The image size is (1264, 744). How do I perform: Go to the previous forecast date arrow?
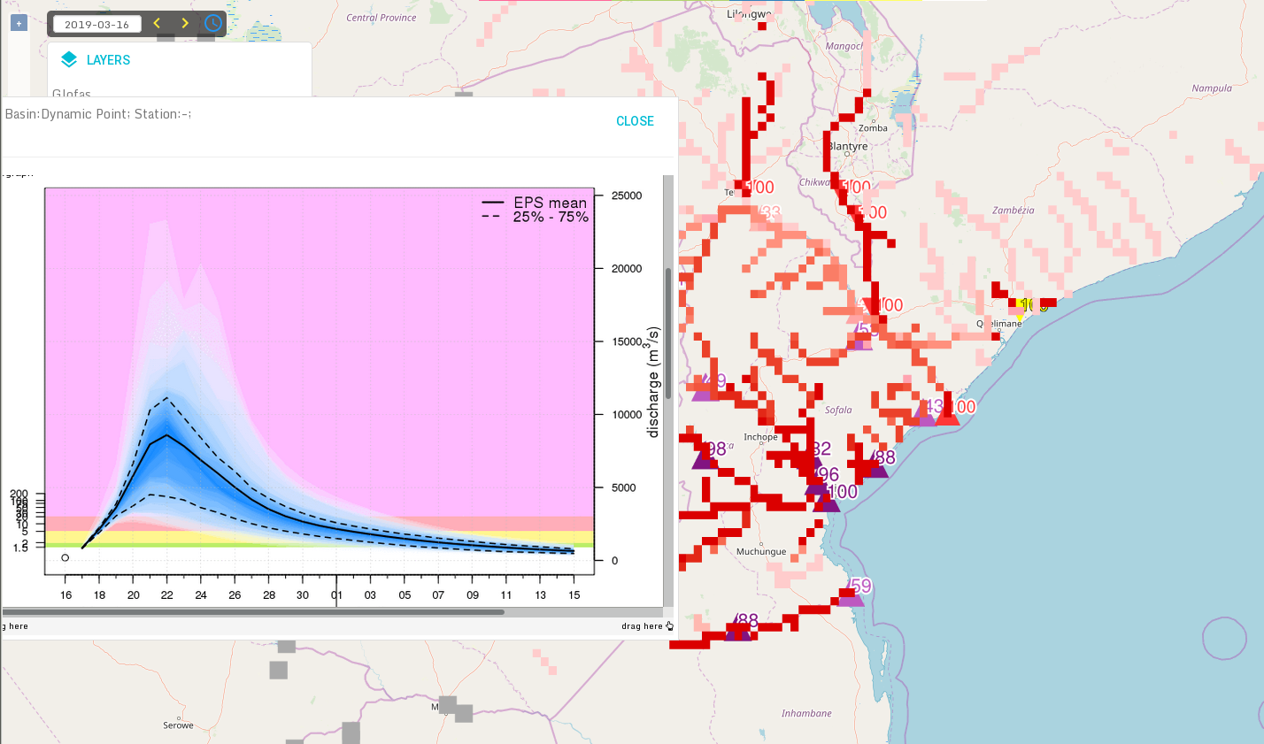tap(157, 23)
